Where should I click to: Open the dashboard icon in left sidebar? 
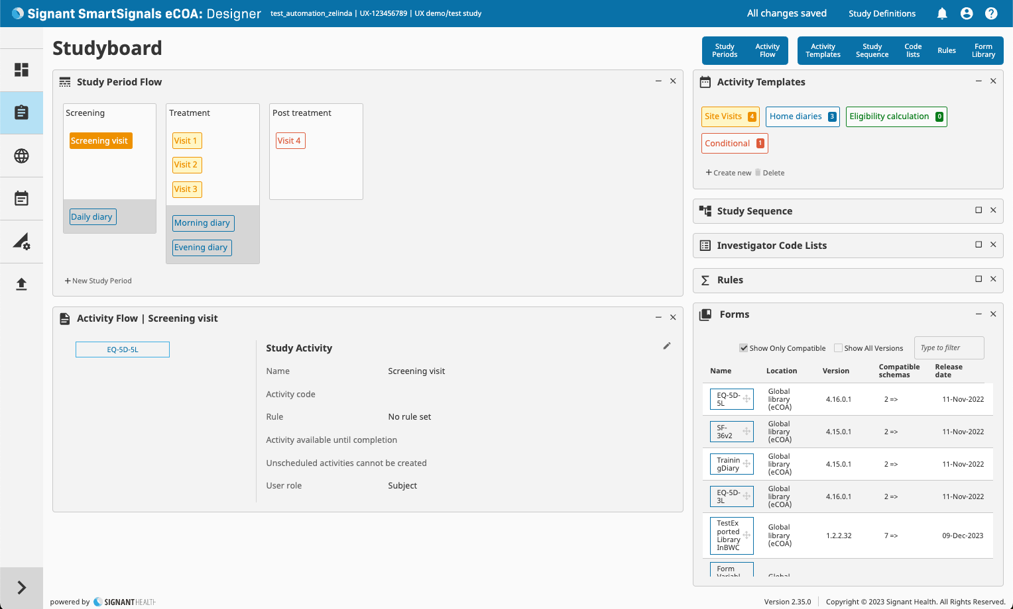21,70
